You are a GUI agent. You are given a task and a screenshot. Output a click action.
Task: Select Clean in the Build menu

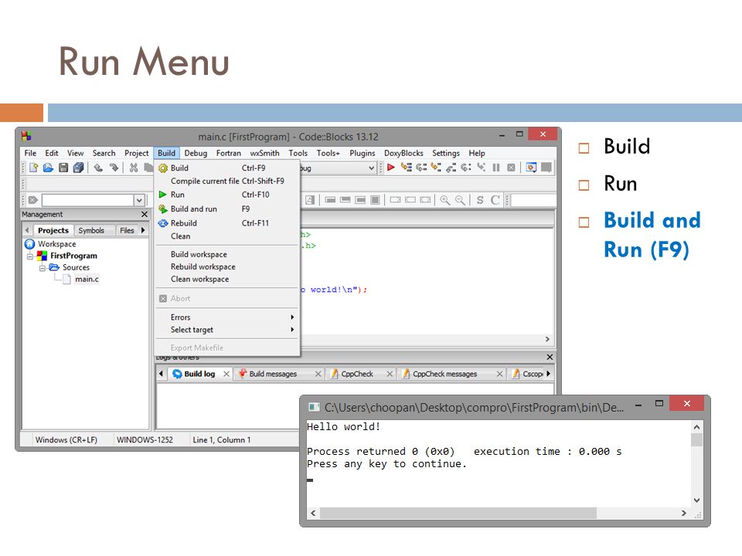(227, 236)
